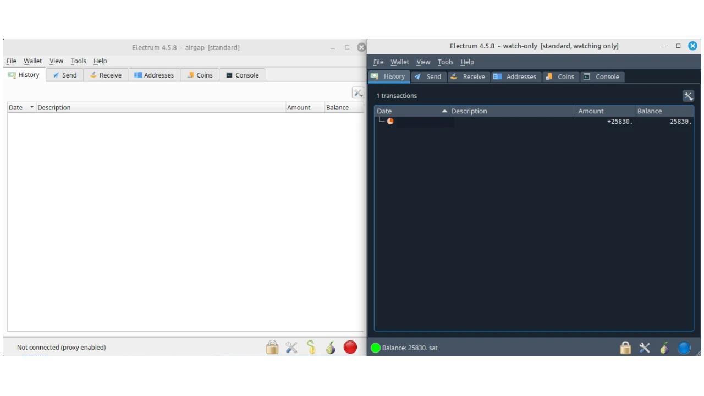Click the Tor onion icon in airgap window
The width and height of the screenshot is (704, 396).
(331, 348)
